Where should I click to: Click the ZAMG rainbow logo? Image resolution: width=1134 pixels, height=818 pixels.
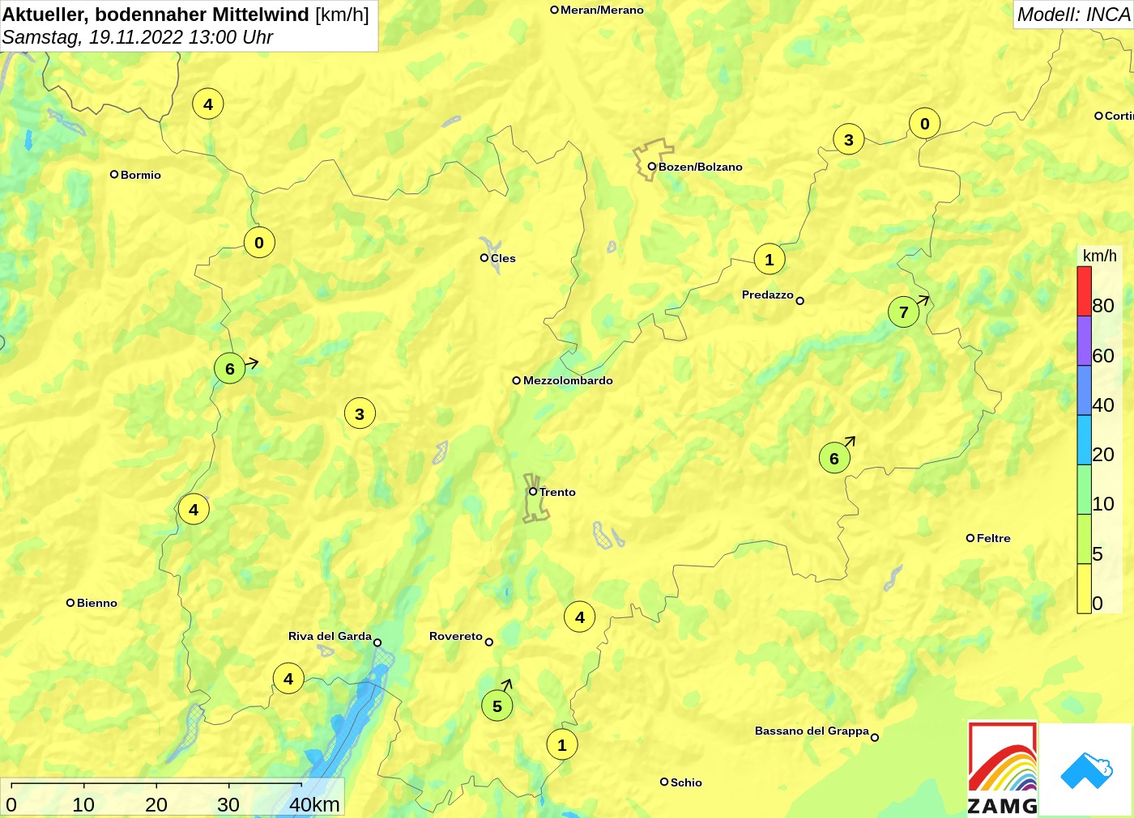click(1003, 768)
